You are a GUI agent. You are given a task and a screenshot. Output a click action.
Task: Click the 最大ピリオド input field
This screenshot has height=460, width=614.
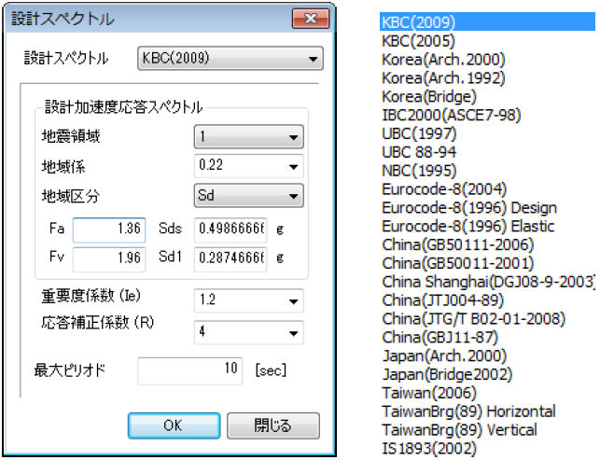click(190, 370)
